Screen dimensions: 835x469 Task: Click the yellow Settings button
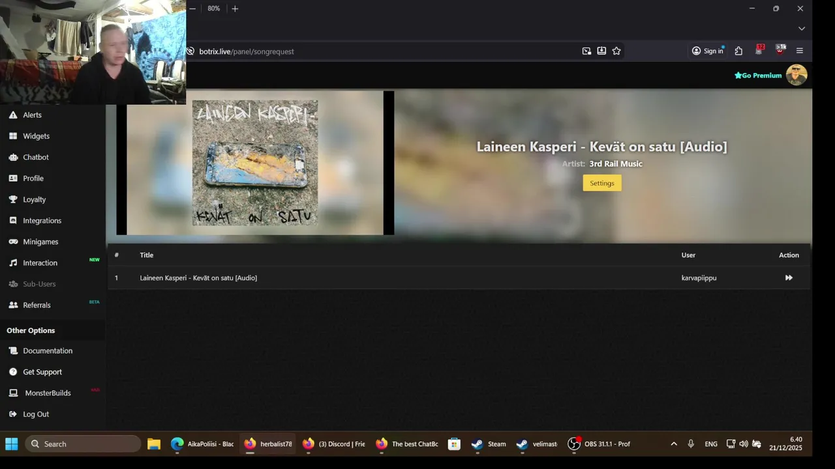602,183
